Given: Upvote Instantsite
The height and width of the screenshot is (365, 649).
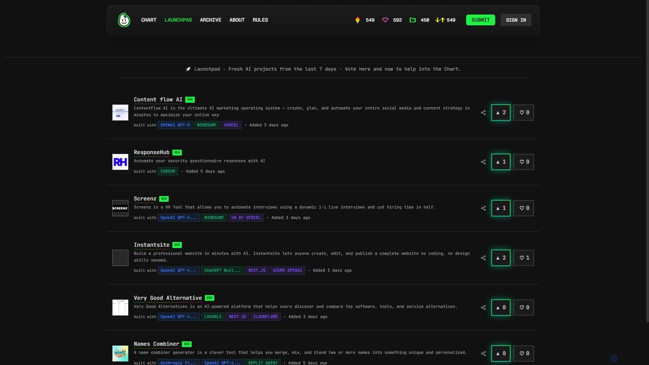Looking at the screenshot, I should [501, 258].
